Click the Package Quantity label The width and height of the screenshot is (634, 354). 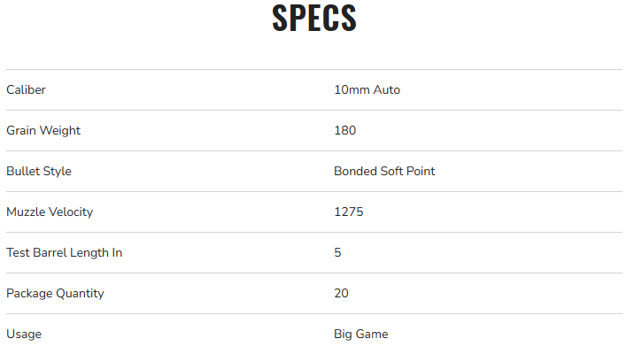[55, 294]
